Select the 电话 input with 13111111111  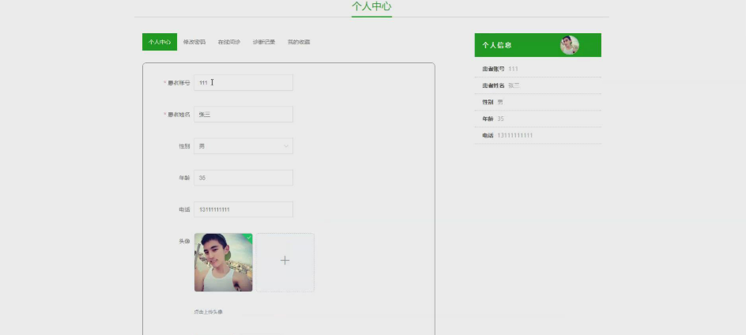click(243, 209)
